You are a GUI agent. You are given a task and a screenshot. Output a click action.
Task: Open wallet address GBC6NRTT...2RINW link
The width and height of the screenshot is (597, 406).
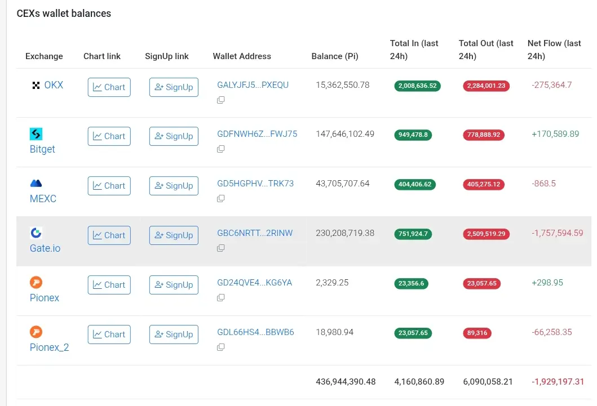[255, 233]
